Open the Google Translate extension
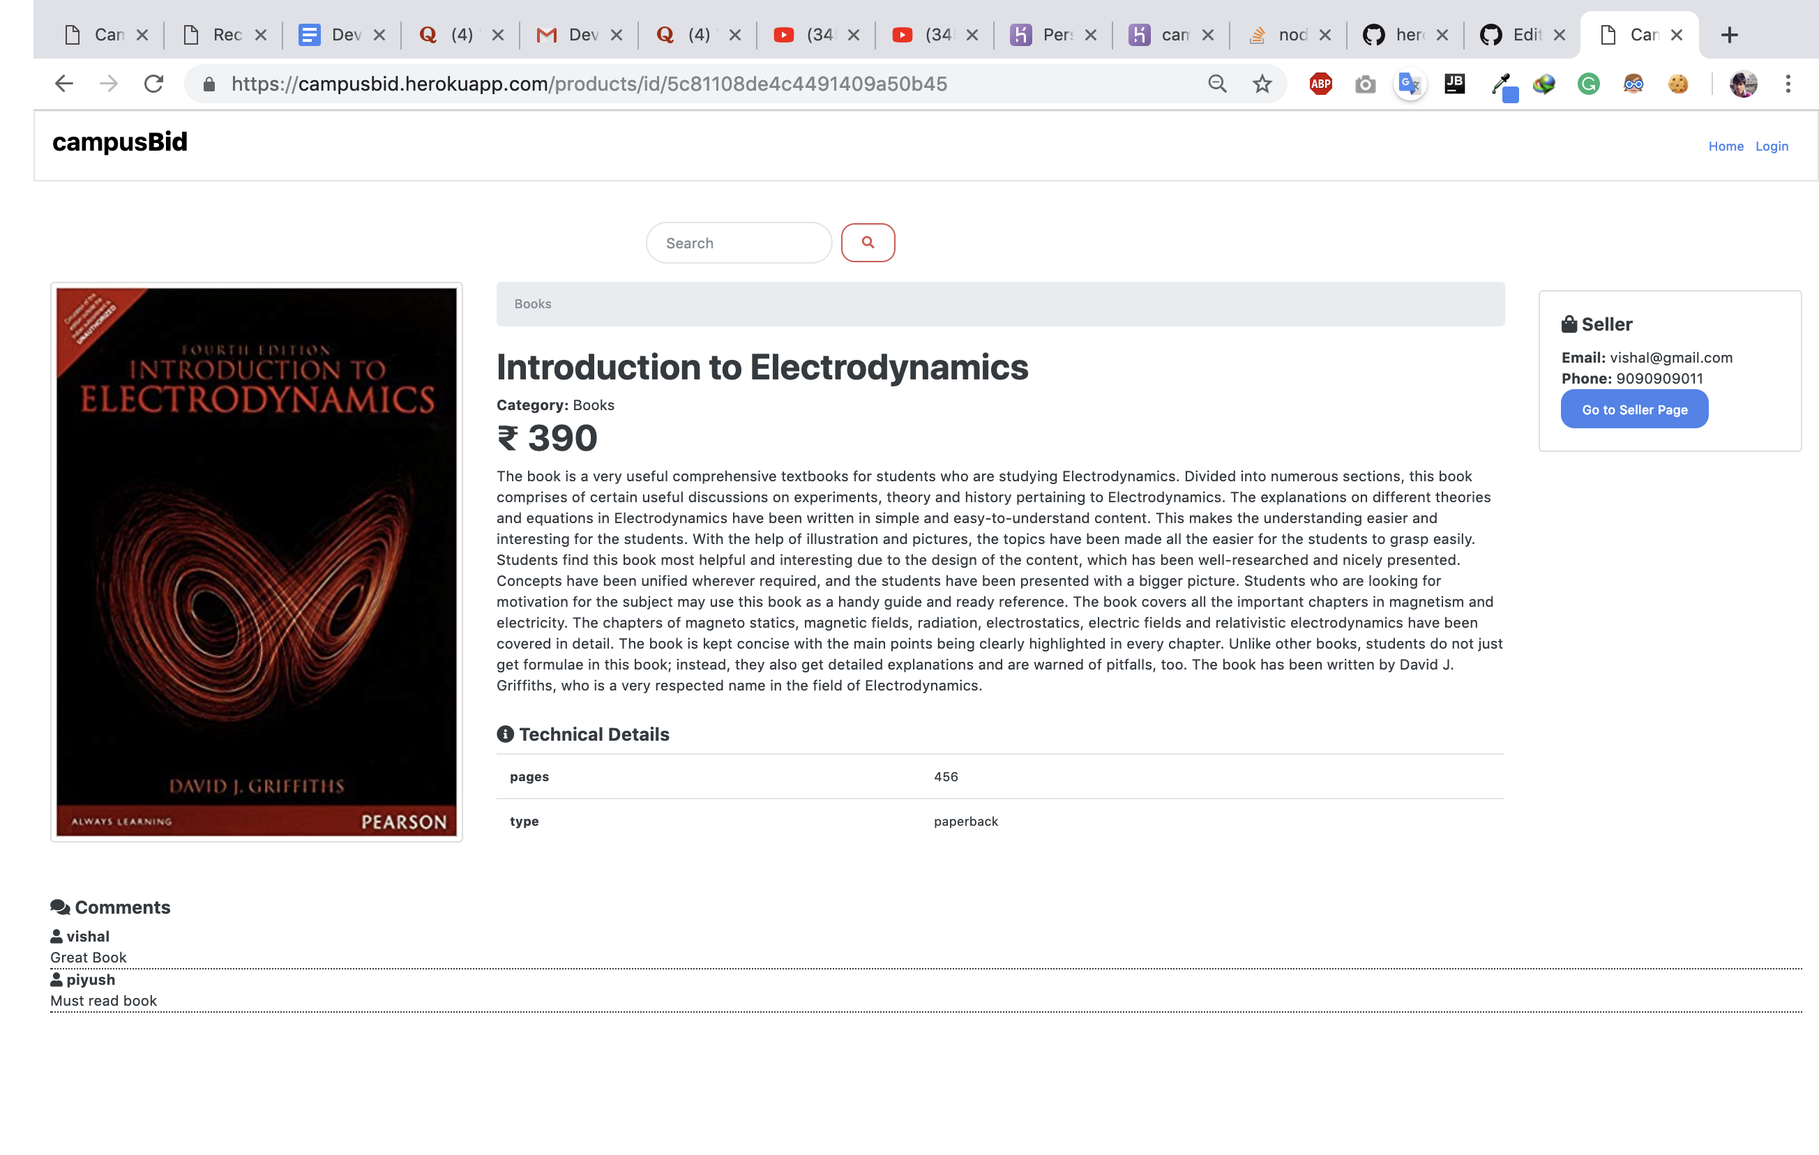The height and width of the screenshot is (1155, 1819). click(x=1409, y=84)
